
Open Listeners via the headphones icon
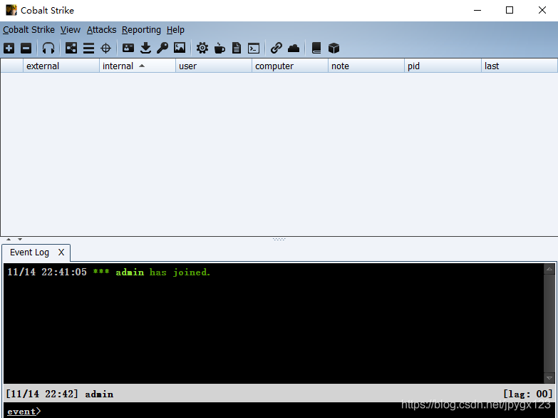pos(48,48)
